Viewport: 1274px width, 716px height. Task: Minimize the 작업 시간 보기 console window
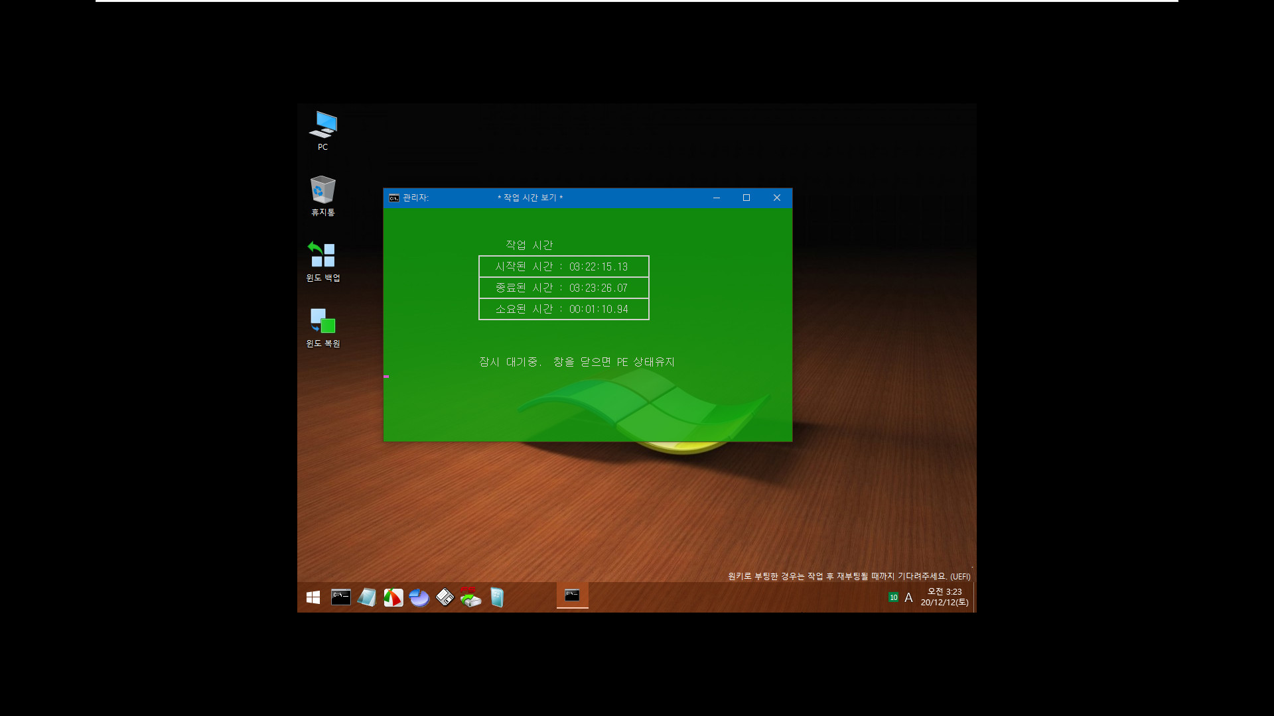(x=717, y=198)
